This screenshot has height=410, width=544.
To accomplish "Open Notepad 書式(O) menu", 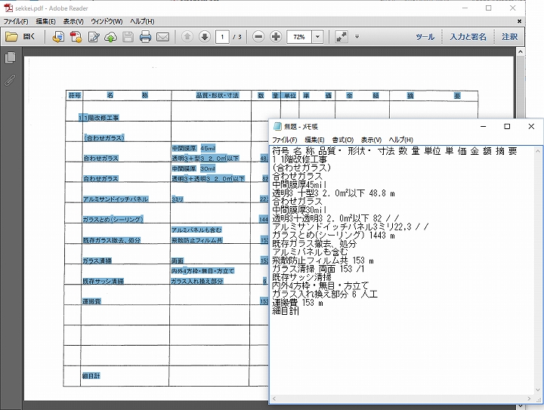I will (x=343, y=140).
